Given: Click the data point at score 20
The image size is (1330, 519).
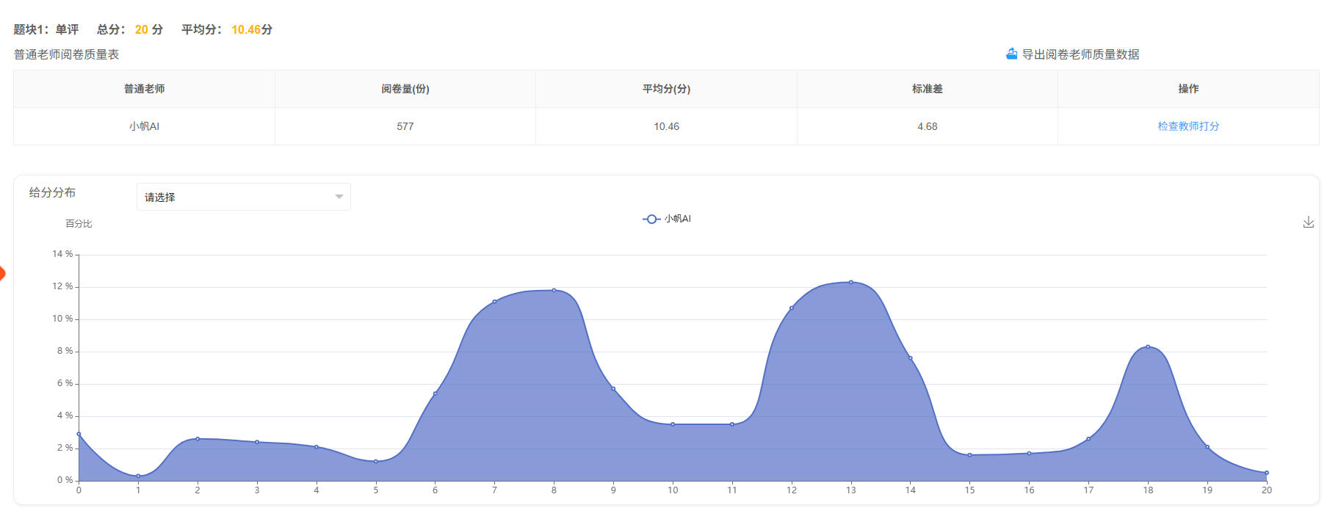Looking at the screenshot, I should pos(1267,473).
